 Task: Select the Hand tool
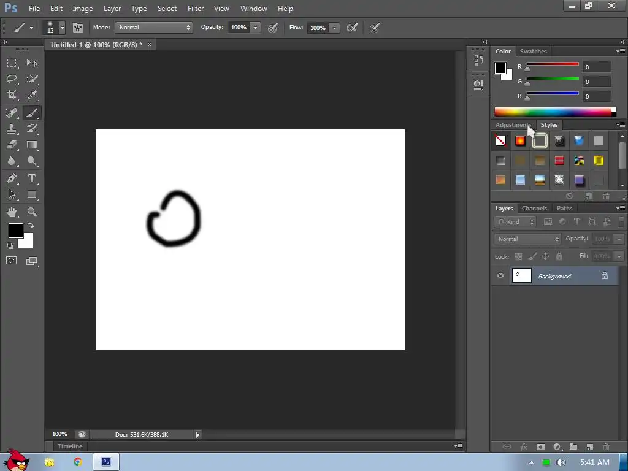tap(12, 212)
